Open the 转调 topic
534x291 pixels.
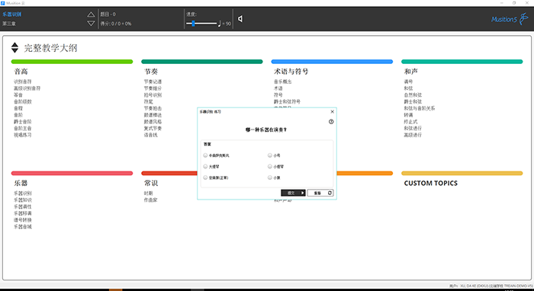tap(408, 115)
